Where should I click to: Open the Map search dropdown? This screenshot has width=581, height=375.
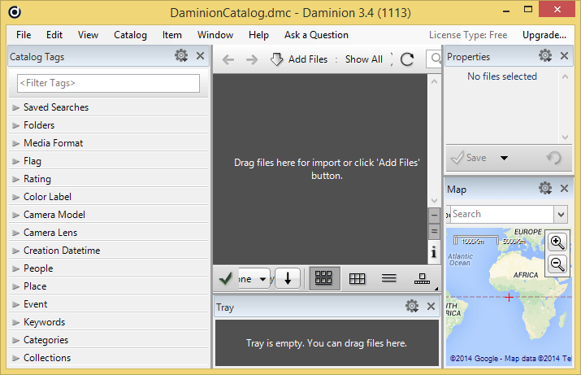coord(561,215)
